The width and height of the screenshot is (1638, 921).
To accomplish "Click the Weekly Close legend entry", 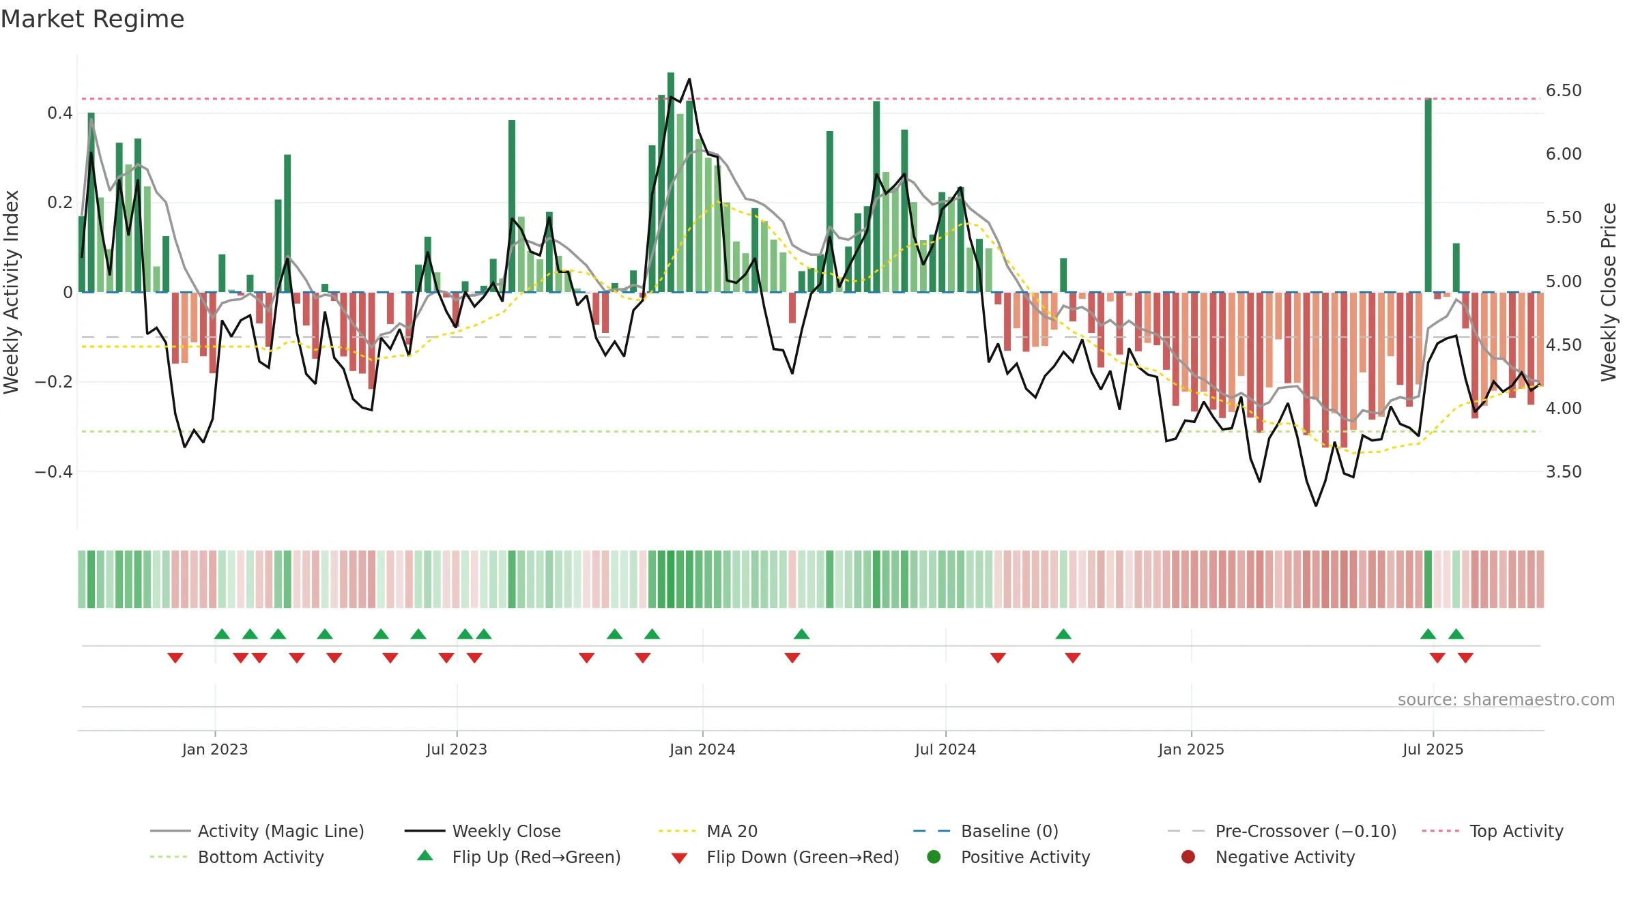I will click(483, 831).
